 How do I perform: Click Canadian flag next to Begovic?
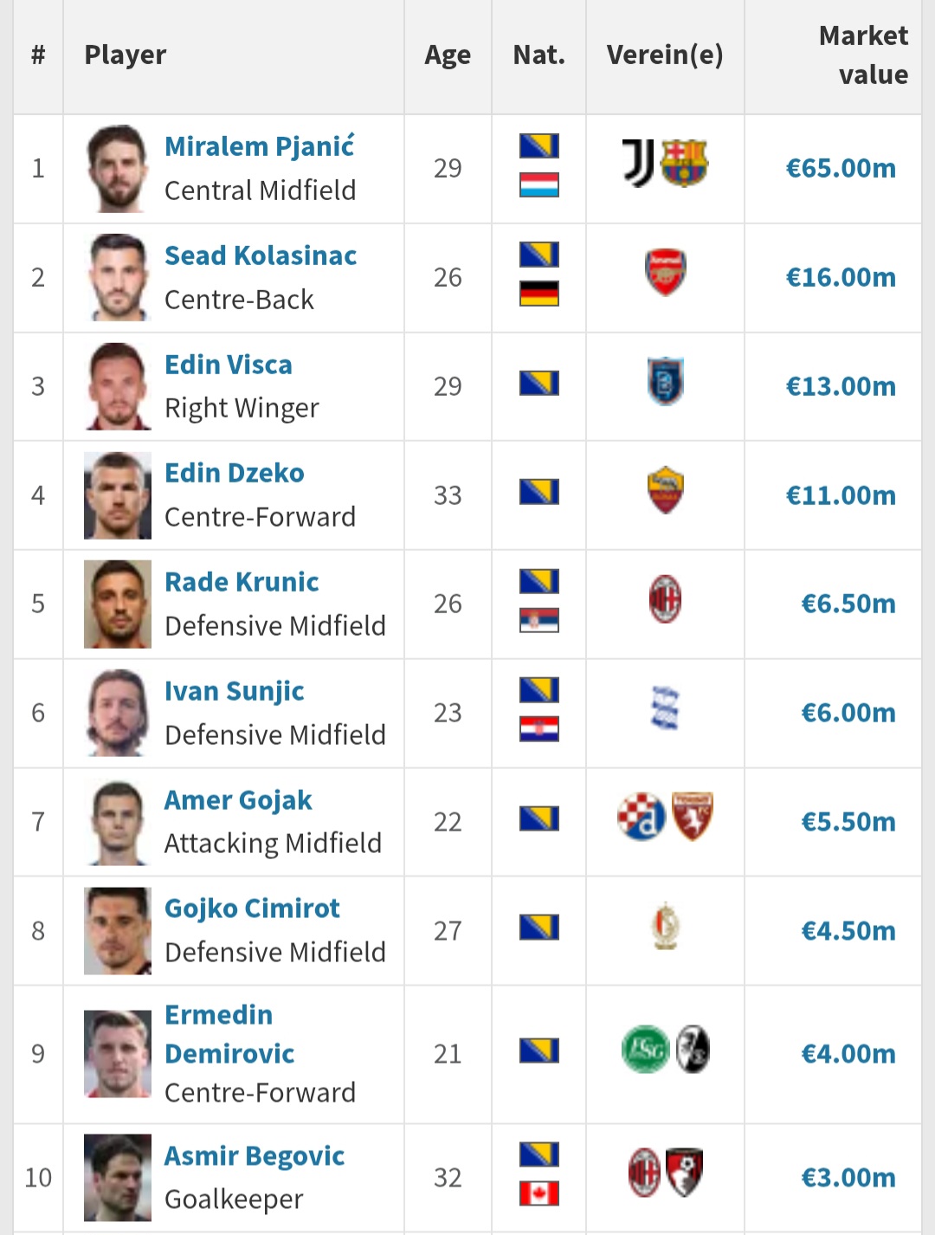538,1193
